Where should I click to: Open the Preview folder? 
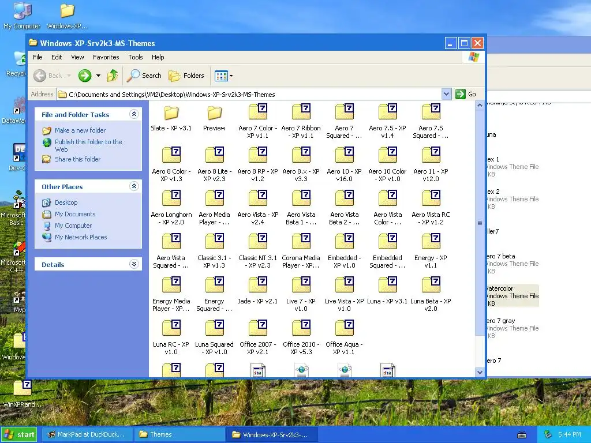point(215,113)
